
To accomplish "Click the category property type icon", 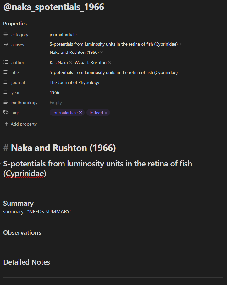I will [x=6, y=35].
